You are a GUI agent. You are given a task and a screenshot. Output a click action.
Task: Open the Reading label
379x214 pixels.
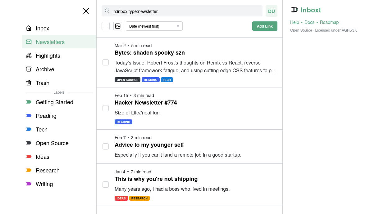pyautogui.click(x=46, y=116)
